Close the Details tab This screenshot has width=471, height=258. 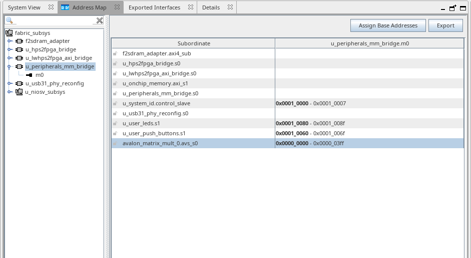(x=230, y=7)
